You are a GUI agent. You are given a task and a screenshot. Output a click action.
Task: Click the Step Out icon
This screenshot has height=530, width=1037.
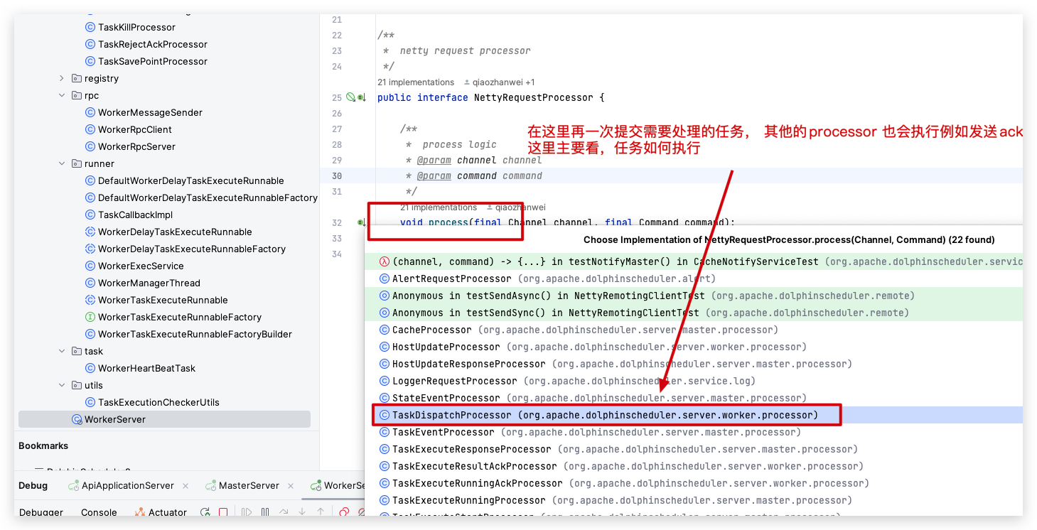[321, 512]
